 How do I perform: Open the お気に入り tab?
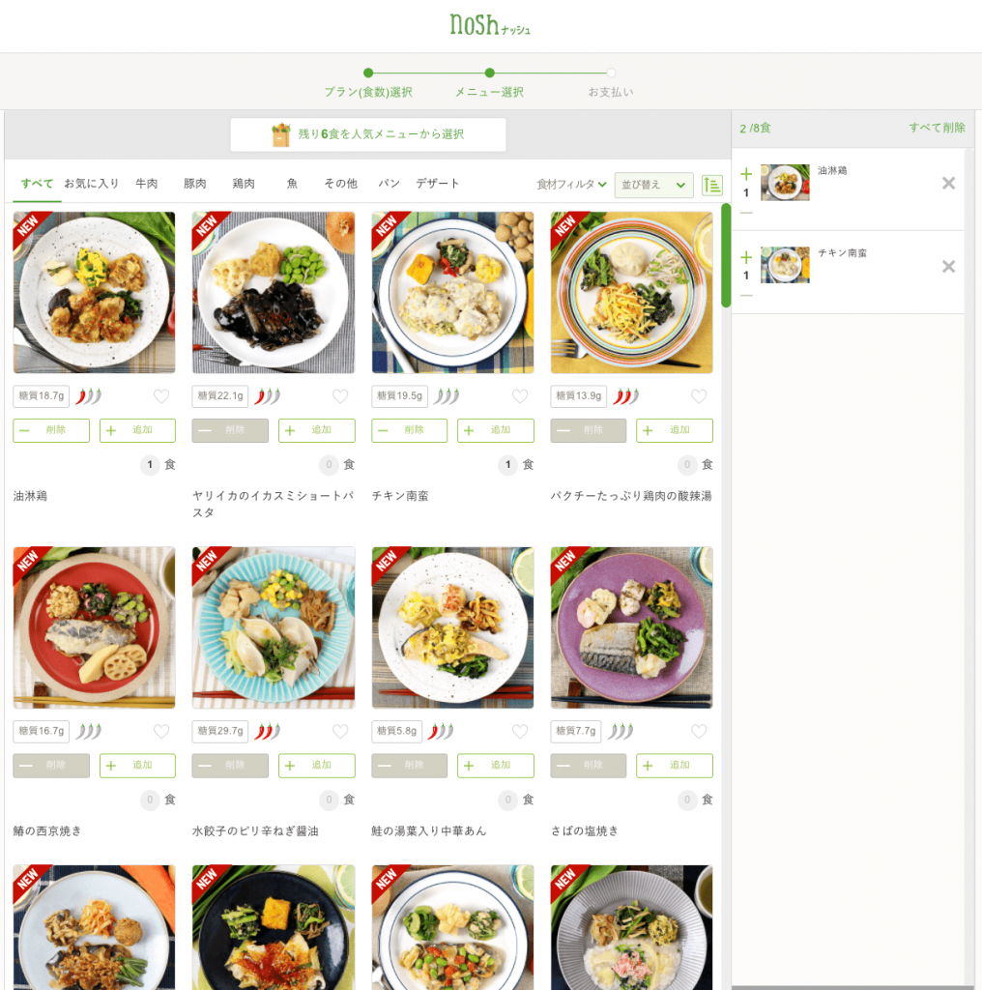92,184
